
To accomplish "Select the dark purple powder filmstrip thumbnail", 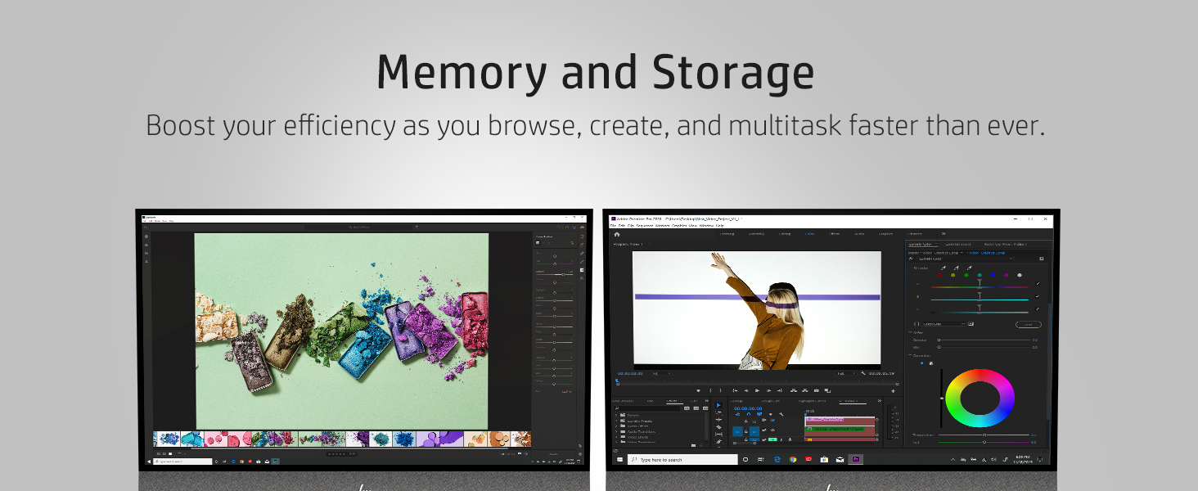I will point(358,439).
